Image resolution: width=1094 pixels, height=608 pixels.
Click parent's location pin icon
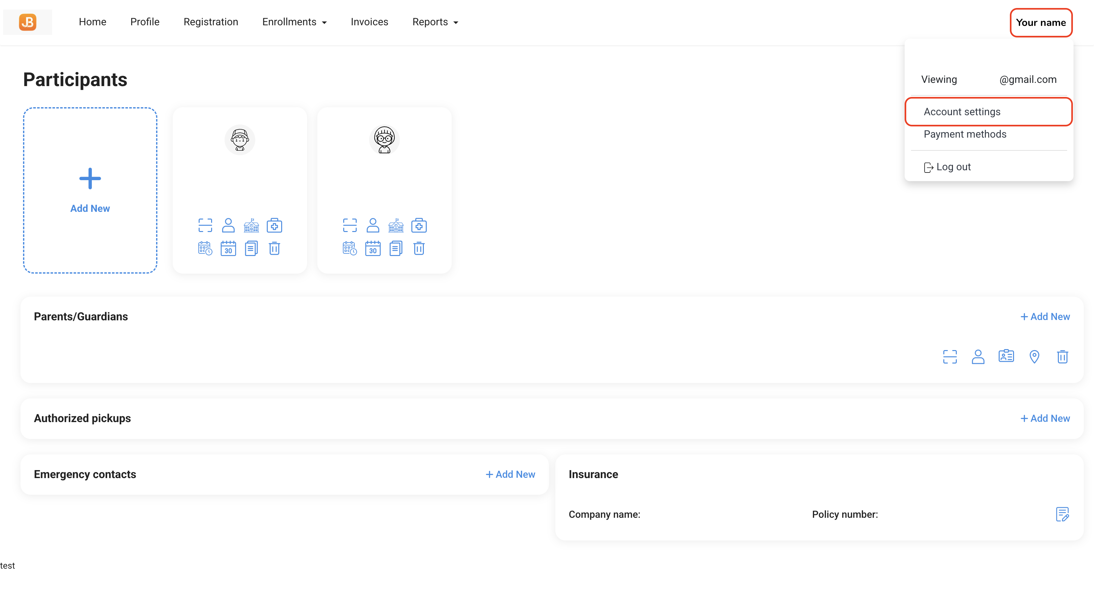pos(1034,356)
